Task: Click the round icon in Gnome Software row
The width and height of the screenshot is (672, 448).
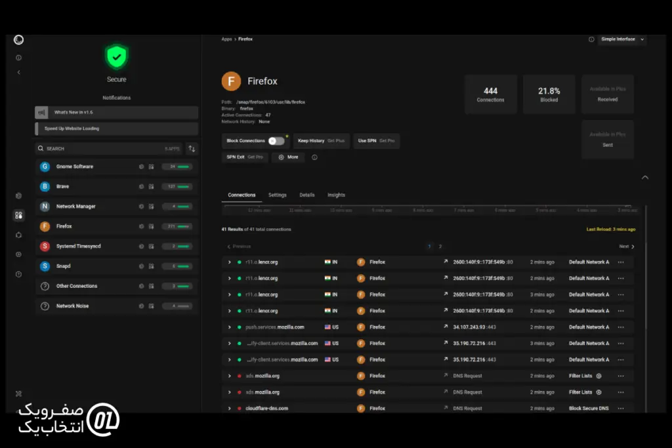Action: click(141, 167)
